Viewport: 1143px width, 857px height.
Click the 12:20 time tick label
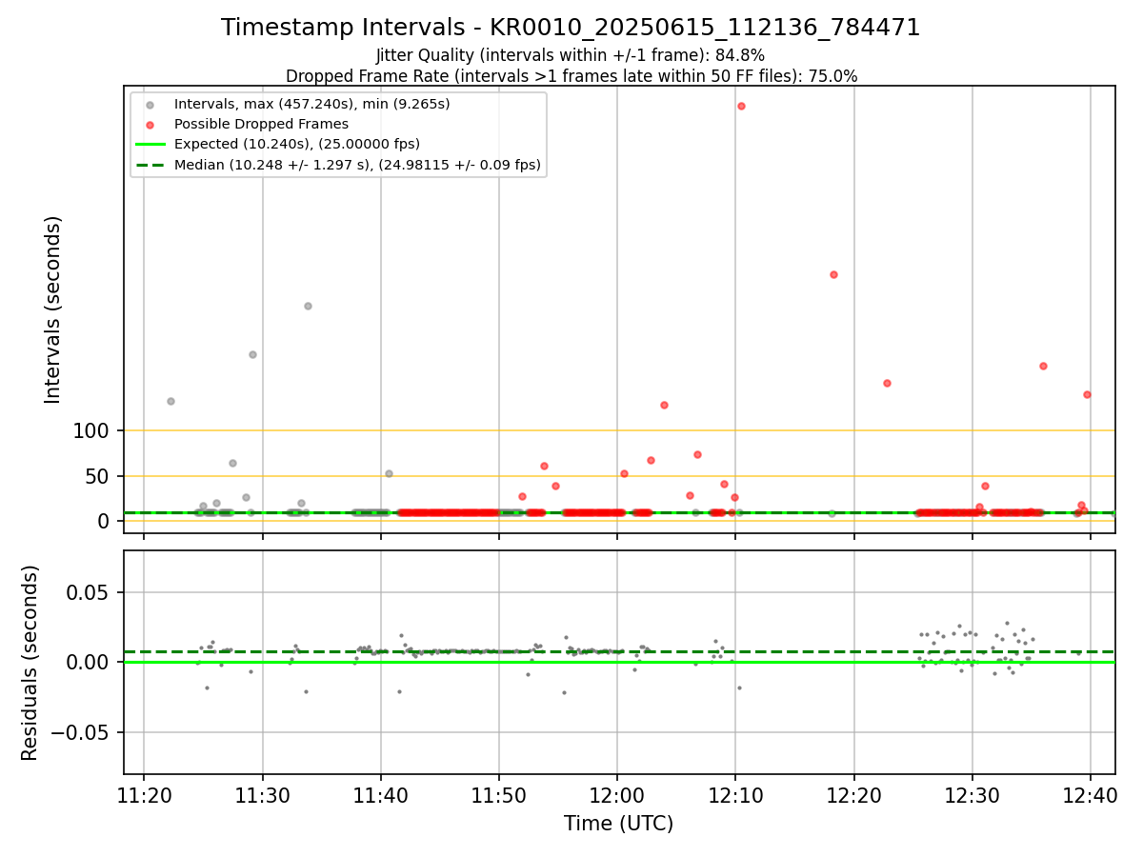[854, 795]
